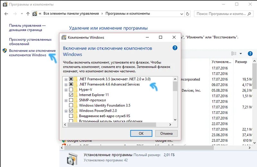Enable Windows Identity Foundation 3.5 checkbox
257x167 pixels.
(x=71, y=105)
